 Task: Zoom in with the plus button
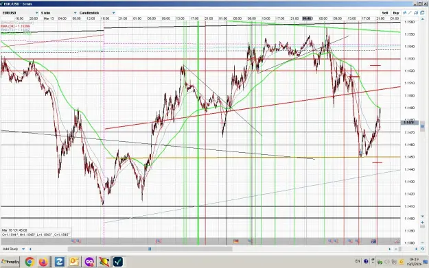pos(416,249)
